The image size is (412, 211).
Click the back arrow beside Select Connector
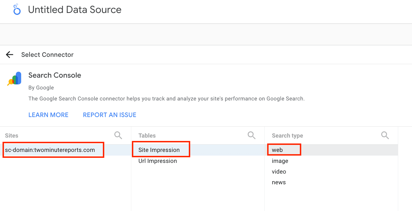9,55
